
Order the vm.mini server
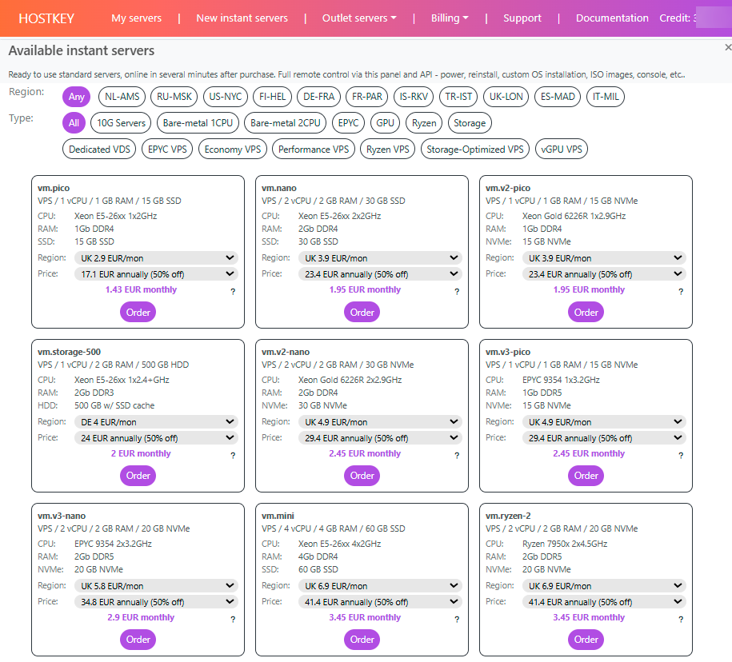click(362, 640)
